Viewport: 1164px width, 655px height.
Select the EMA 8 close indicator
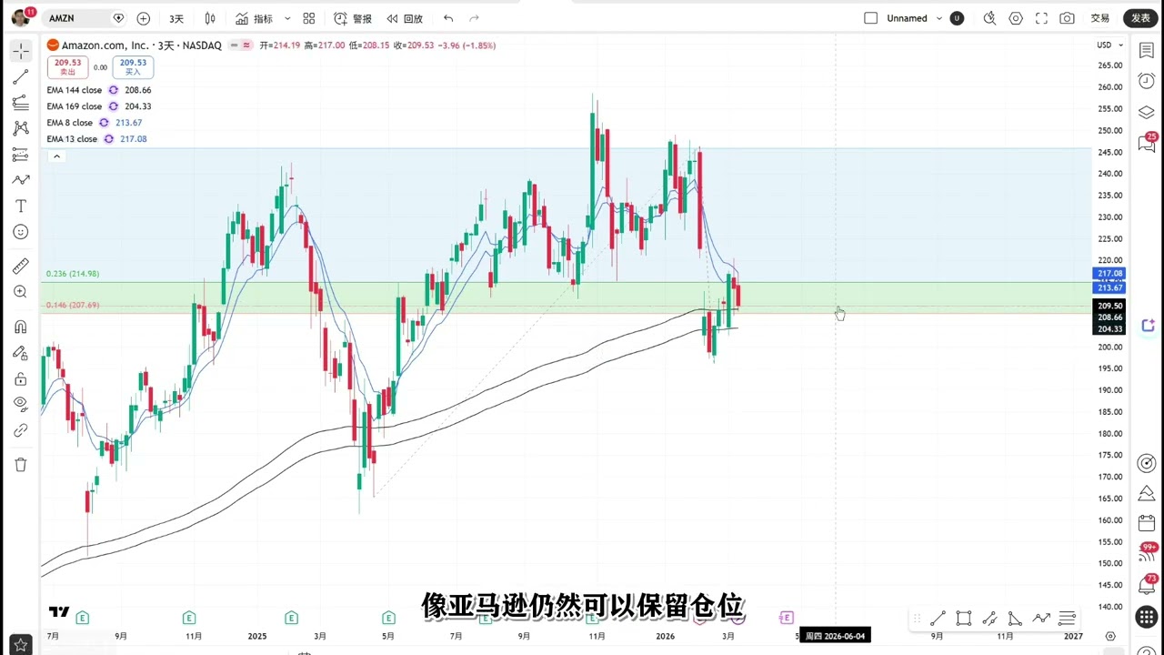click(69, 123)
